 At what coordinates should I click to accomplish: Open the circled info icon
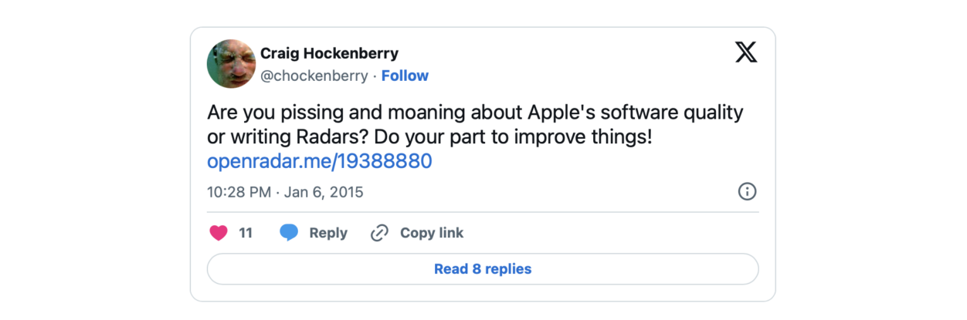pos(747,191)
